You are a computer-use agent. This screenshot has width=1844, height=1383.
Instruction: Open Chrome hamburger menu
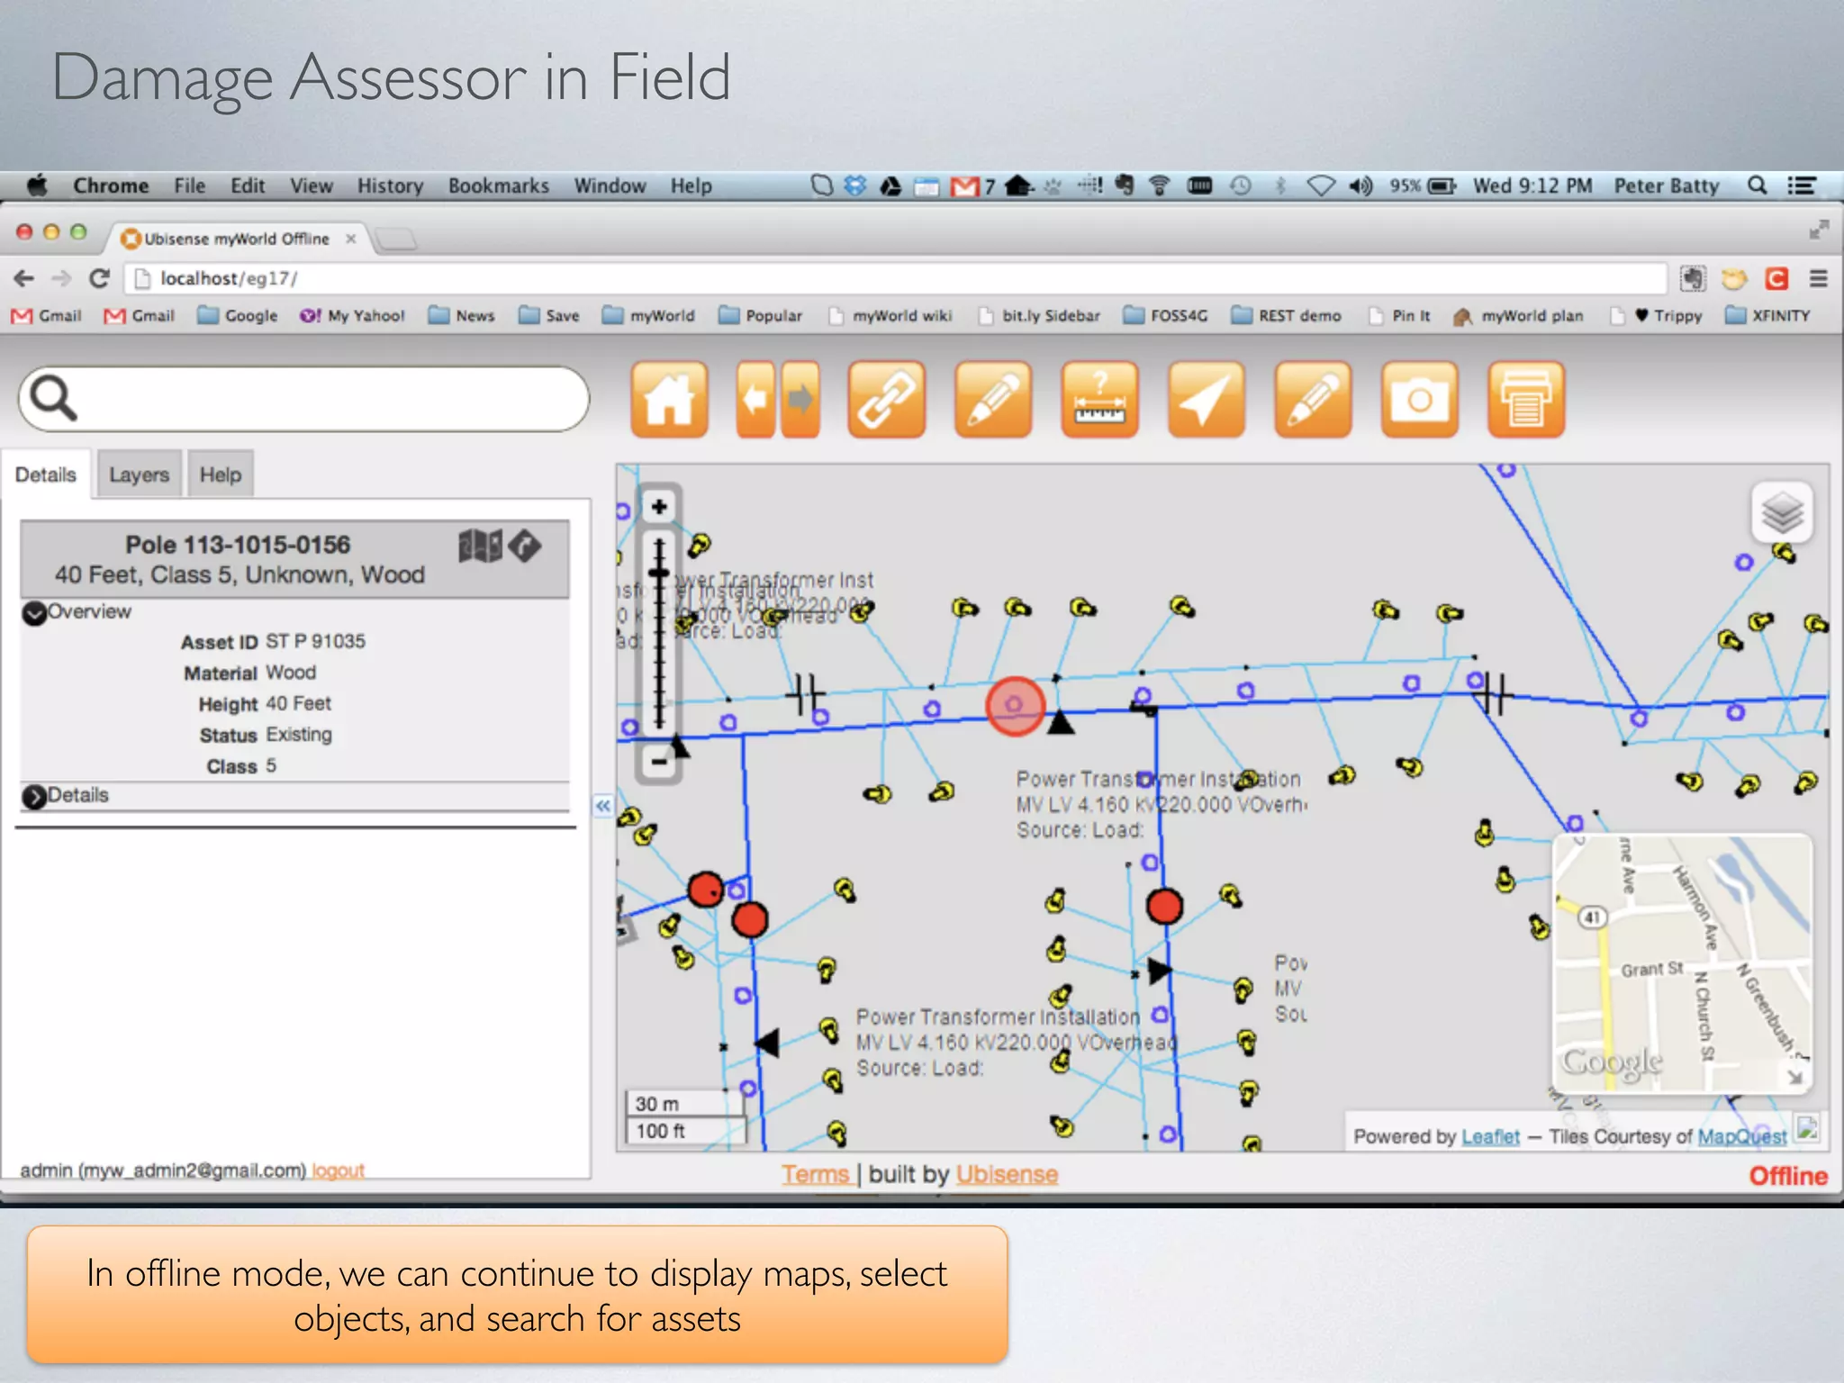(1819, 278)
